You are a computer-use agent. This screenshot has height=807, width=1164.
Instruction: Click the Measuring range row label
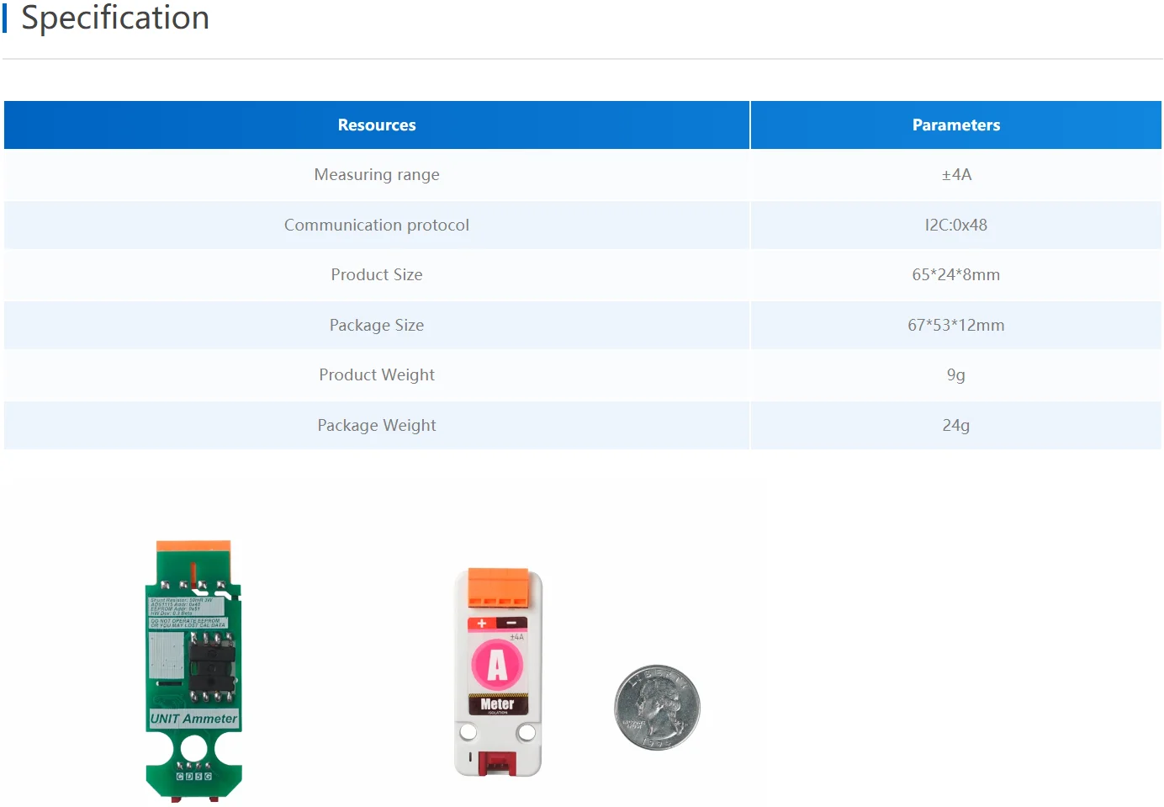pyautogui.click(x=376, y=175)
